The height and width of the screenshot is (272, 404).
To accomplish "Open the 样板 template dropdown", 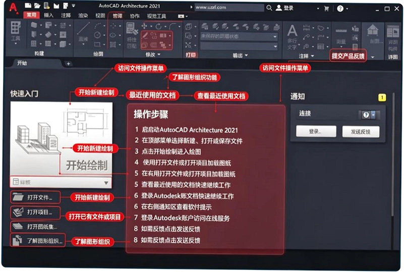I will coord(61,182).
